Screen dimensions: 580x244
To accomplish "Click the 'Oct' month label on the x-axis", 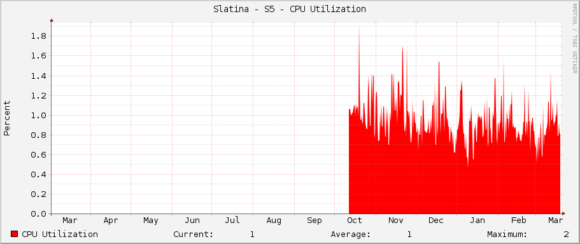I will coord(355,220).
